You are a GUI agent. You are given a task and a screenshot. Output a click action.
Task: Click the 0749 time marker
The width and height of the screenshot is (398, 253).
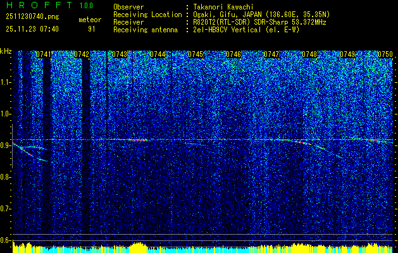coord(347,54)
